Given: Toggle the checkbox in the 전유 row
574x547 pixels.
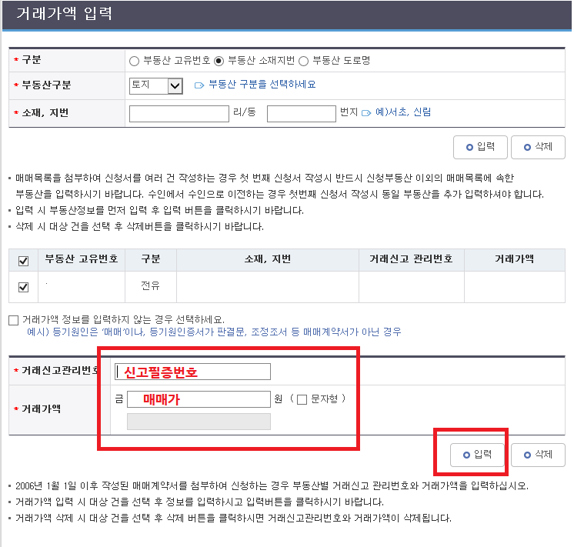Looking at the screenshot, I should click(23, 287).
